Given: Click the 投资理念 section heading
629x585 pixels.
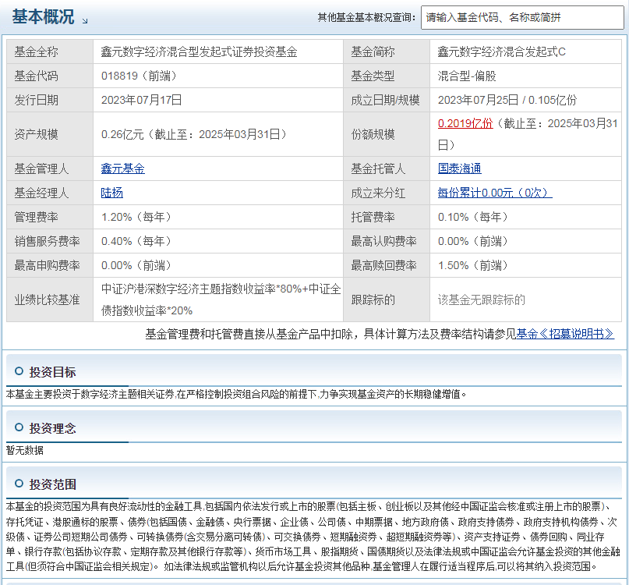Looking at the screenshot, I should pyautogui.click(x=52, y=428).
